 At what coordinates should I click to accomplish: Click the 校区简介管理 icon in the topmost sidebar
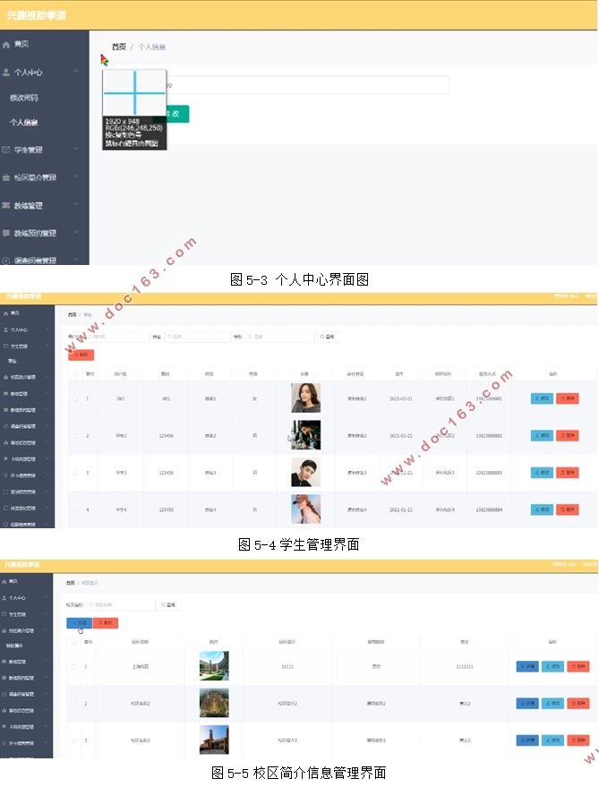(x=6, y=177)
